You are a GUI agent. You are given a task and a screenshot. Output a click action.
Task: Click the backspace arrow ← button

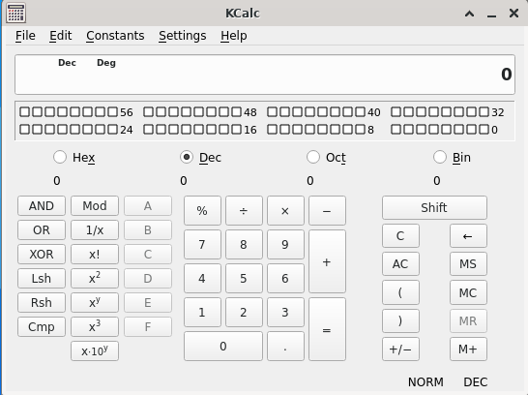click(x=468, y=235)
